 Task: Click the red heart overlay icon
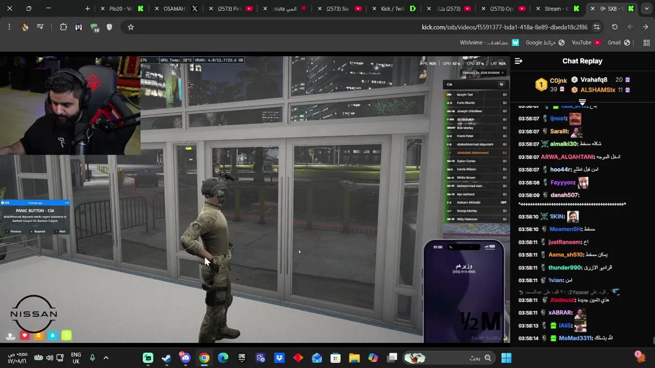coord(25,336)
